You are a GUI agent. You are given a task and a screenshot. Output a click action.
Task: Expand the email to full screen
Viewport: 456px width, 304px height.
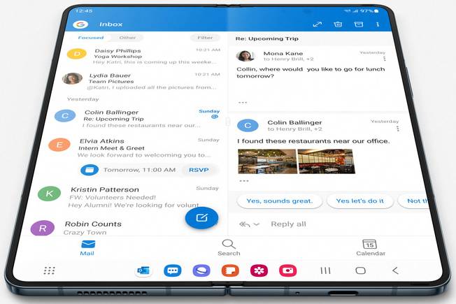pos(317,24)
